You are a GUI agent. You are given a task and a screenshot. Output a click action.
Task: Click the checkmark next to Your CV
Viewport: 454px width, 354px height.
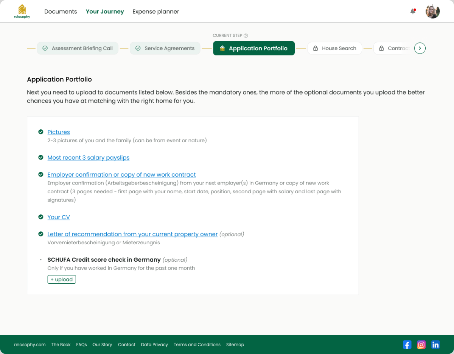coord(40,217)
